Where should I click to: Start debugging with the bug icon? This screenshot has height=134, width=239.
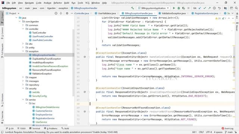coord(179,8)
